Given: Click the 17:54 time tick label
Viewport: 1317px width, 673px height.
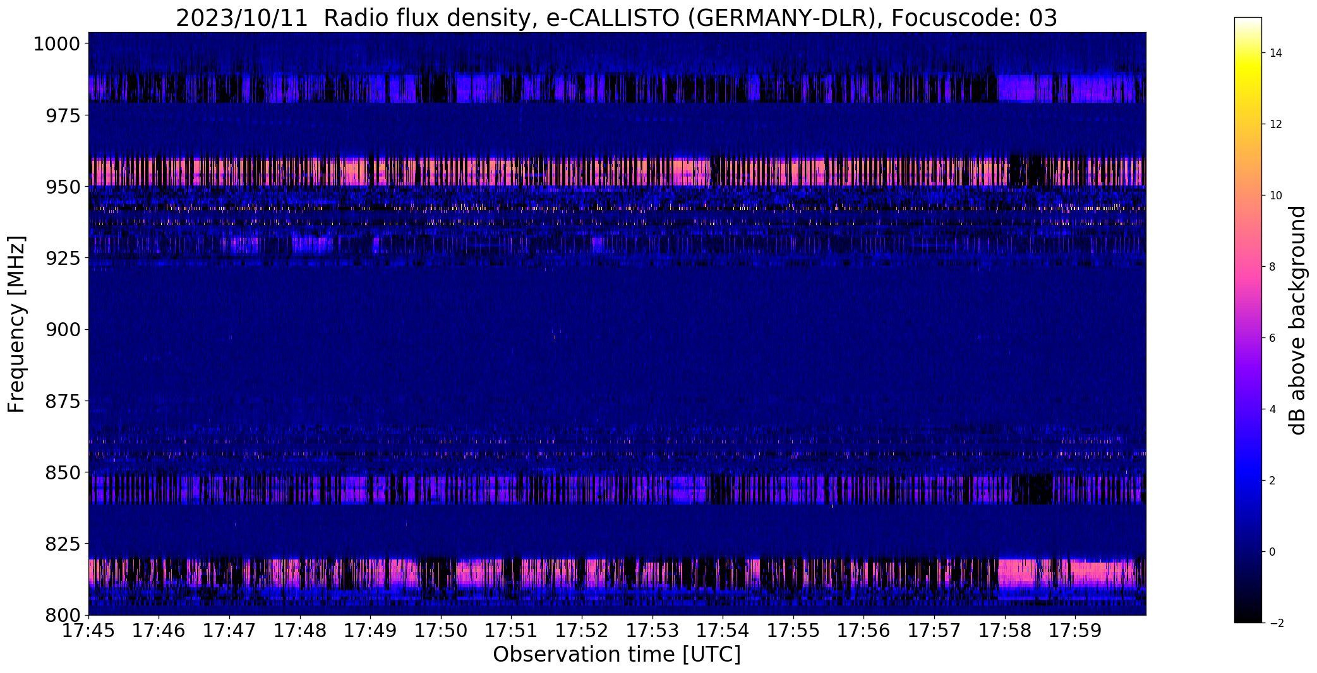Looking at the screenshot, I should (x=723, y=631).
